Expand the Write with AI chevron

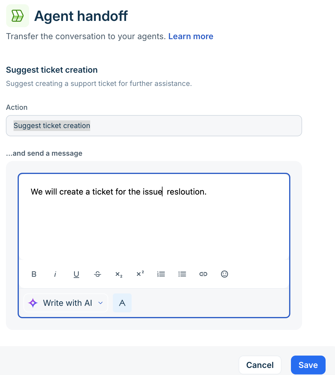coord(101,303)
